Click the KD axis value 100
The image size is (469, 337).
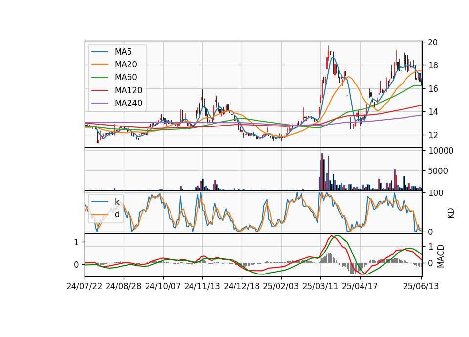coord(435,193)
